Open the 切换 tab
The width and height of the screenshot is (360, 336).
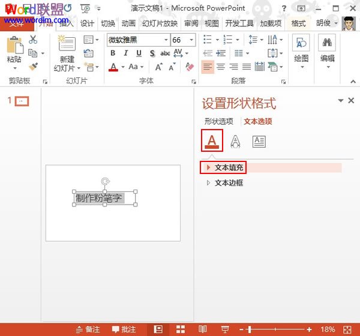(108, 23)
